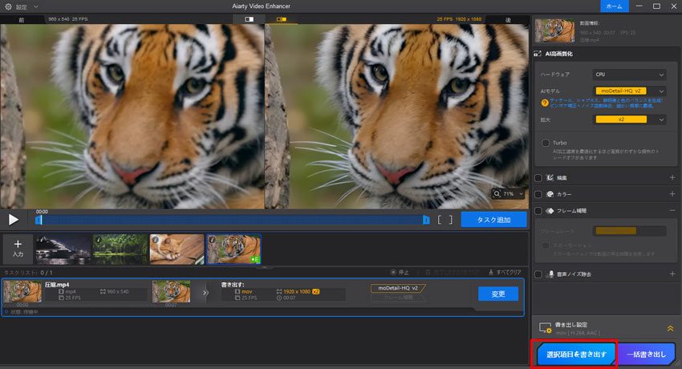Select the night cityscape video thumbnail
682x369 pixels.
tap(63, 249)
